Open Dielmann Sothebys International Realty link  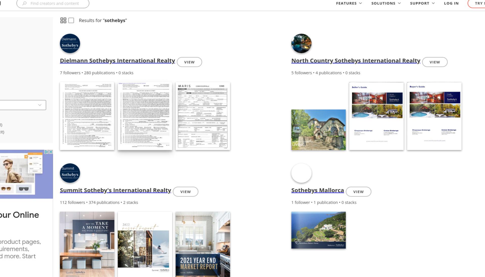[117, 61]
